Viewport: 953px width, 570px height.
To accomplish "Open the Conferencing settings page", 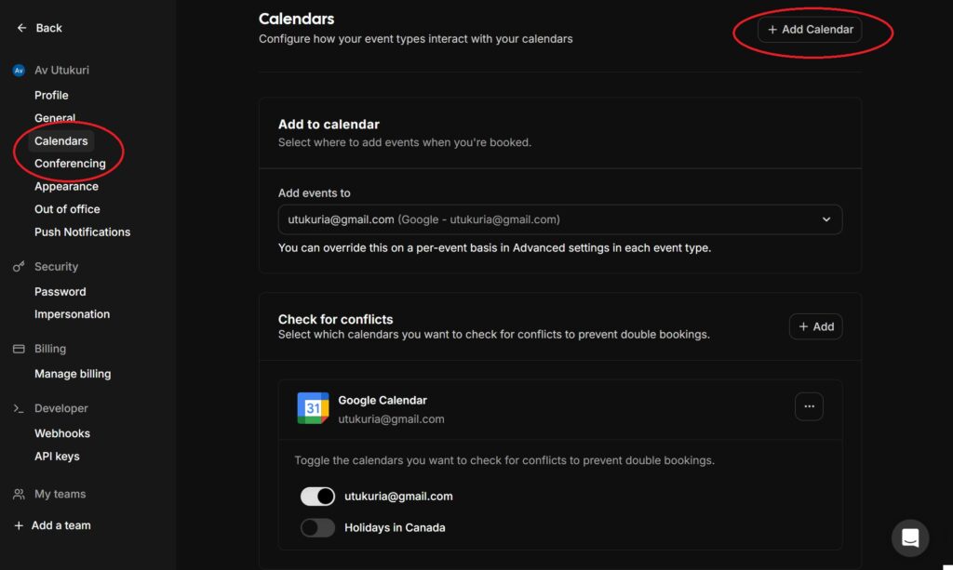I will point(70,164).
